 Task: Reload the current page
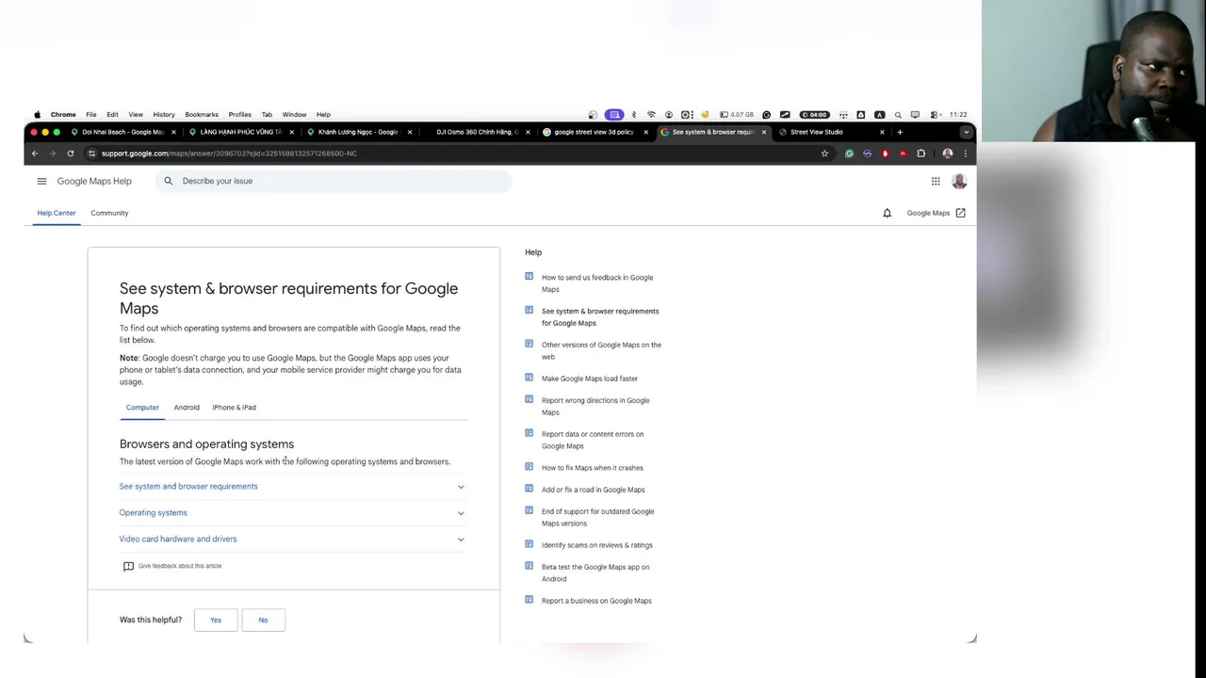coord(70,153)
